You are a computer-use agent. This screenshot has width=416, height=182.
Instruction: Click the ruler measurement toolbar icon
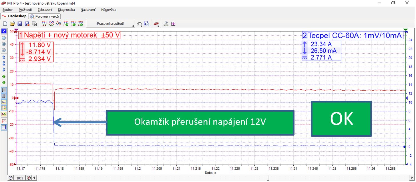click(x=166, y=24)
